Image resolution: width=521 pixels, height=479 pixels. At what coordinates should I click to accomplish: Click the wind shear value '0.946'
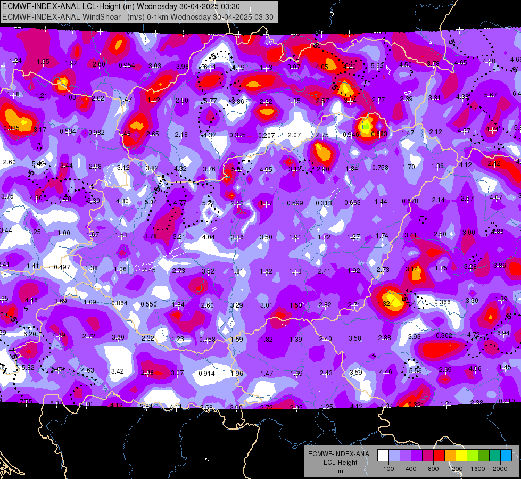click(351, 134)
